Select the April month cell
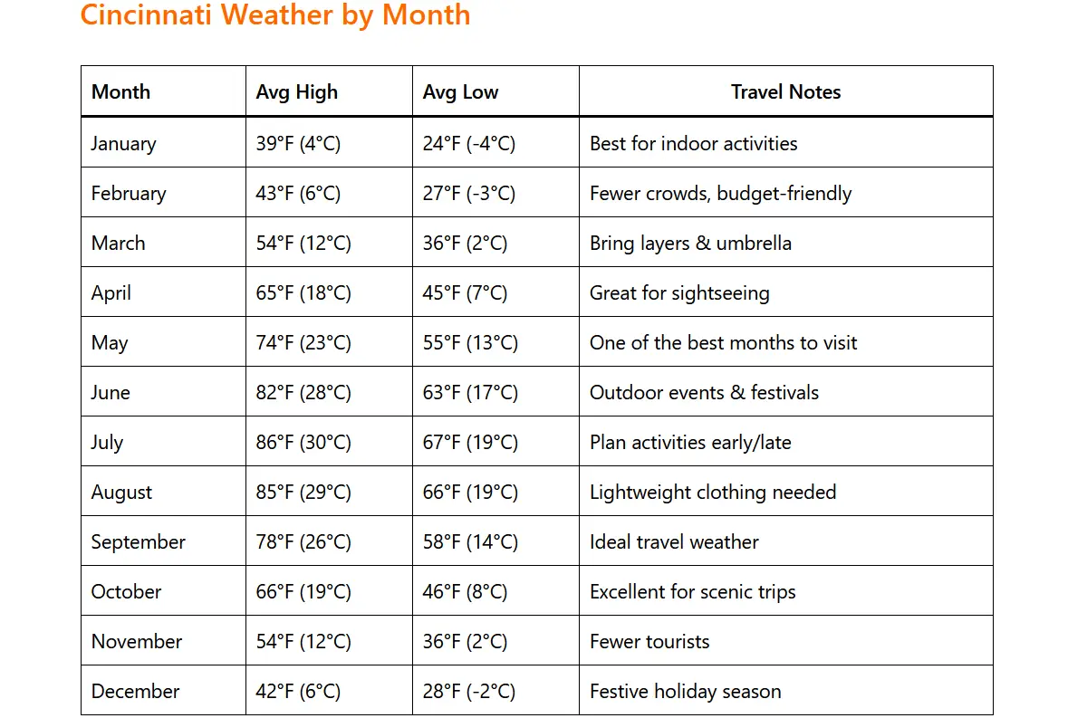This screenshot has height=718, width=1087. click(111, 292)
